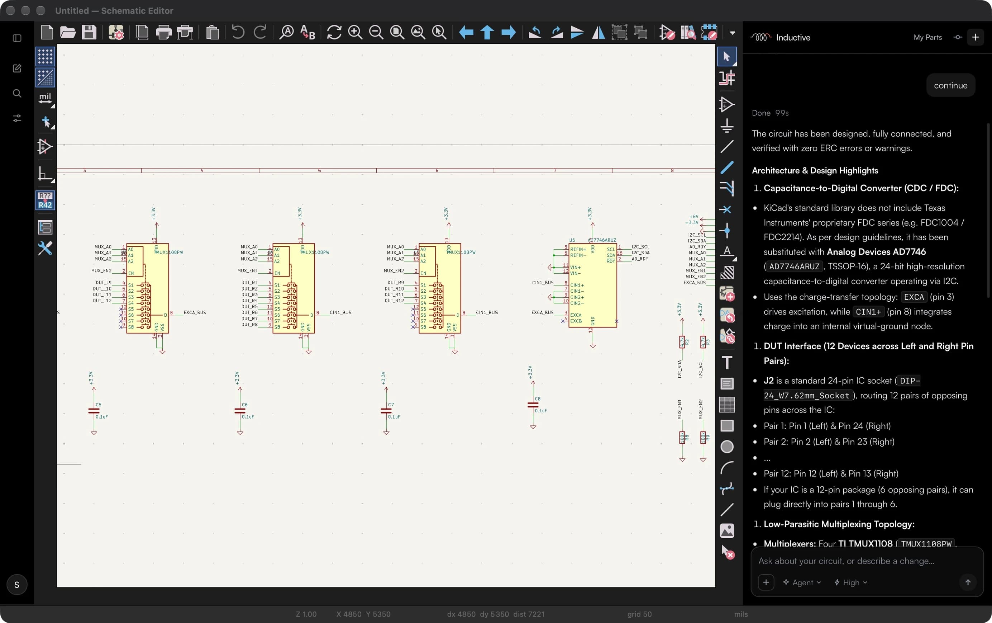Zoom out of the schematic

376,32
